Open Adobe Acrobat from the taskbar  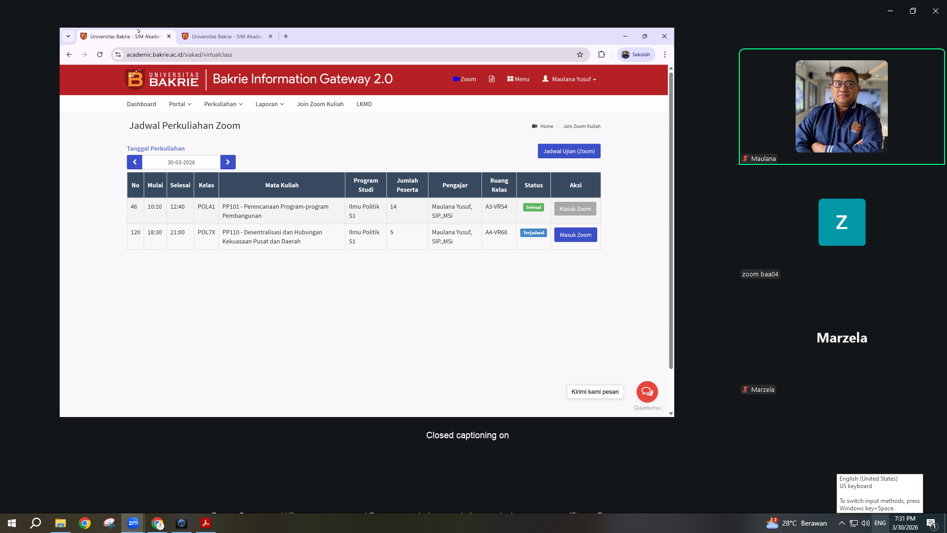206,523
